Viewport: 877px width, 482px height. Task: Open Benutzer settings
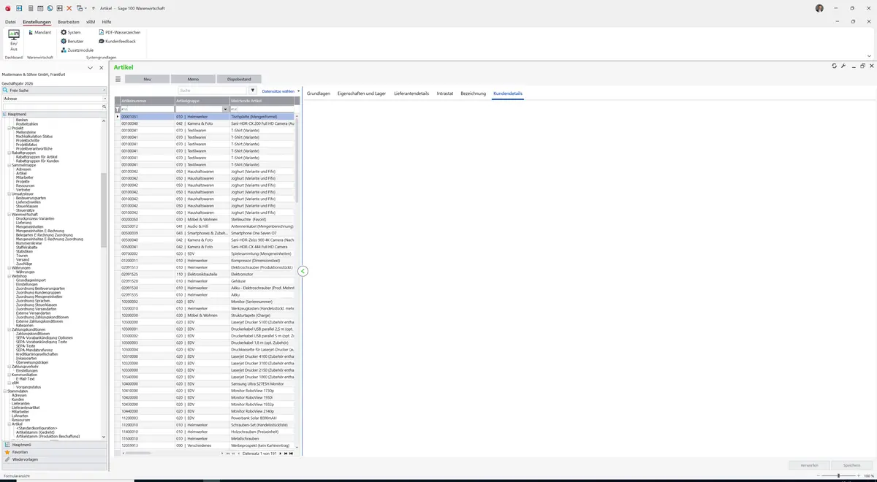coord(72,41)
